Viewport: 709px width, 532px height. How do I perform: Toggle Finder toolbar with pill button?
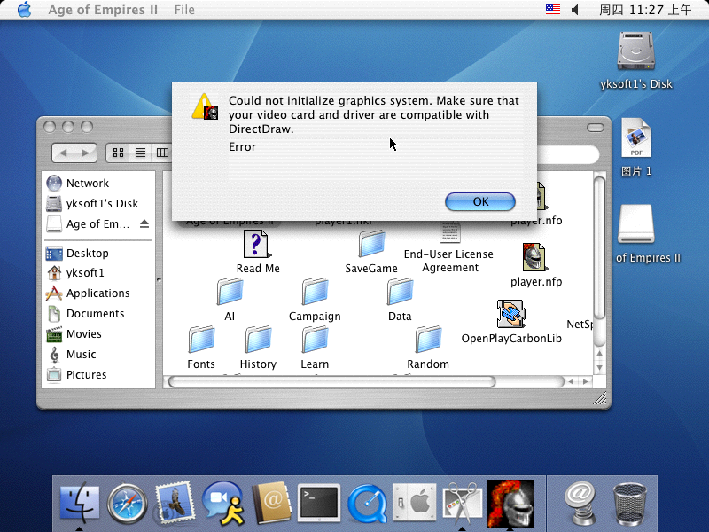pos(595,128)
